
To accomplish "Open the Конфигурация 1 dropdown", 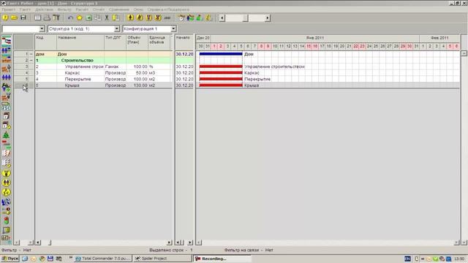I will pyautogui.click(x=173, y=28).
